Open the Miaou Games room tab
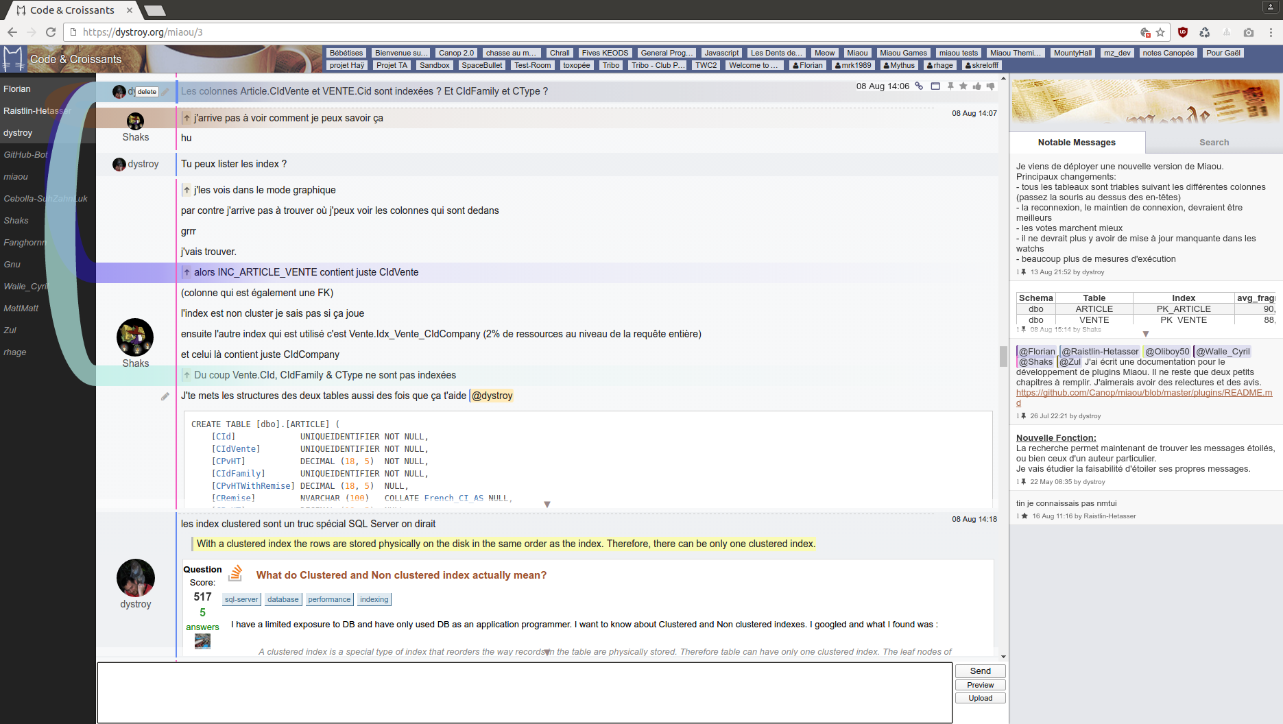Image resolution: width=1283 pixels, height=724 pixels. coord(903,53)
